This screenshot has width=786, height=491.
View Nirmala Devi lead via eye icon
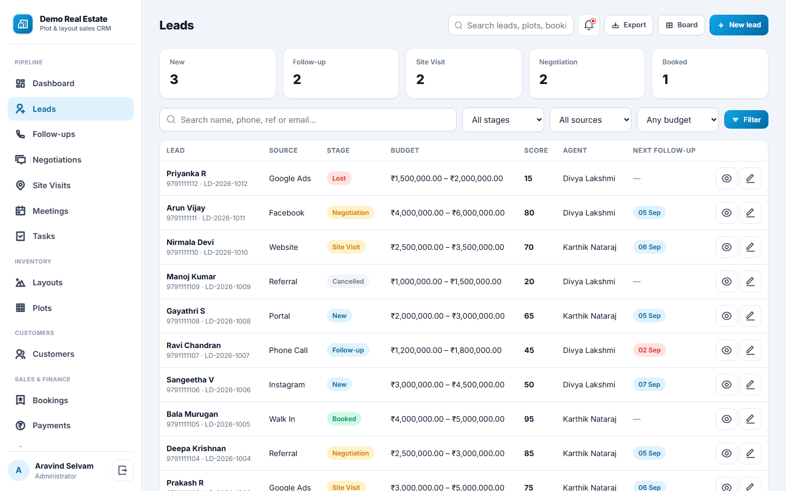[x=727, y=247]
